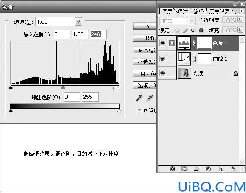Open new adjustment layer menu
Image resolution: width=246 pixels, height=193 pixels.
pos(209,169)
